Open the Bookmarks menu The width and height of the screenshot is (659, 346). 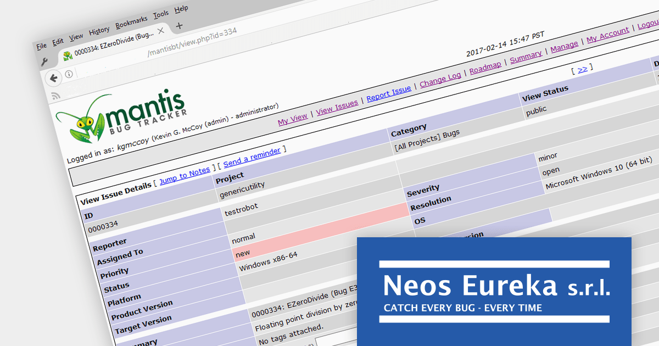[131, 21]
